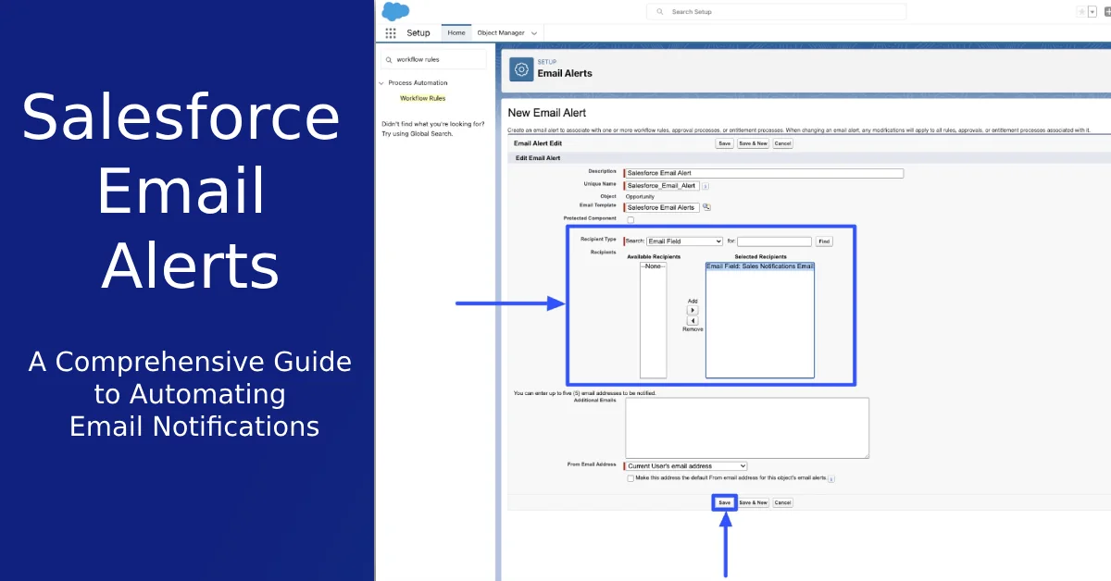Open the Recipient Type search dropdown

coord(684,241)
